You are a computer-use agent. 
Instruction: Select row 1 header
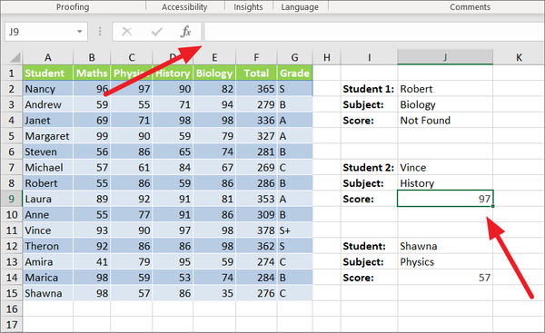[x=12, y=73]
